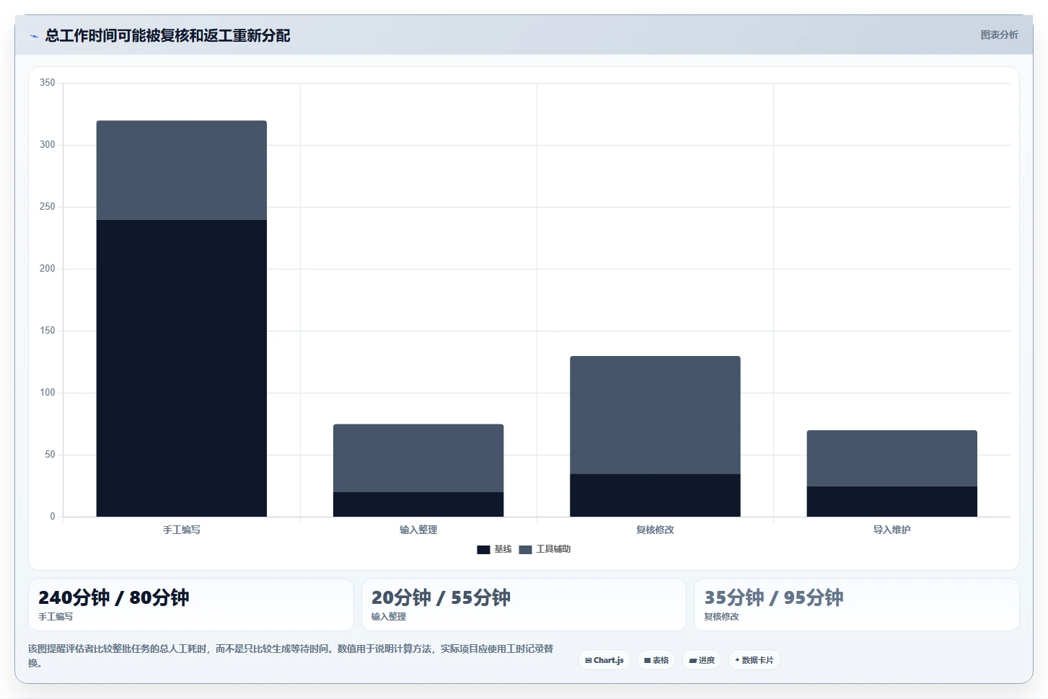The height and width of the screenshot is (699, 1048).
Task: Click the small icon beside the chart title
Action: tap(34, 36)
